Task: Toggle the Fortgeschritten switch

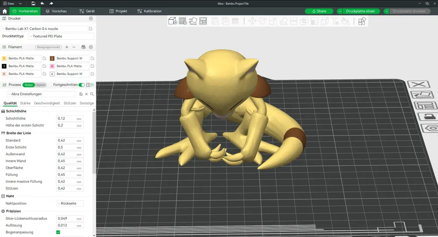Action: pyautogui.click(x=81, y=85)
